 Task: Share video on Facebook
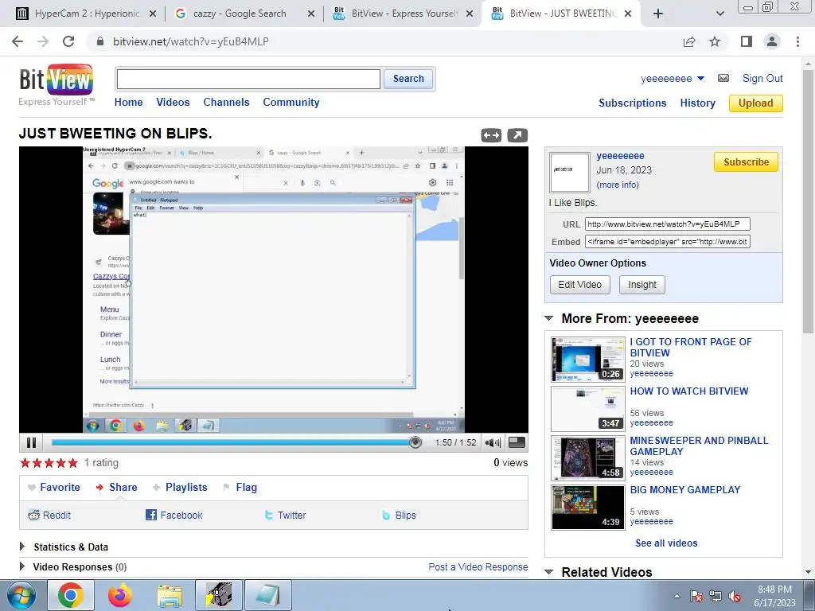174,515
